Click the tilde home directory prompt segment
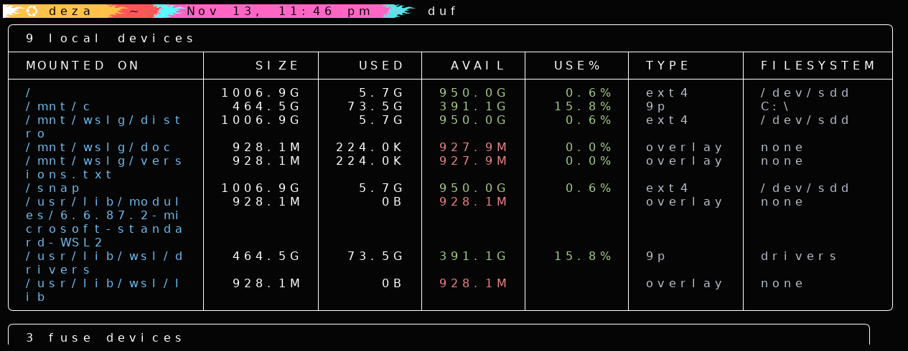Viewport: 908px width, 351px height. coord(134,11)
